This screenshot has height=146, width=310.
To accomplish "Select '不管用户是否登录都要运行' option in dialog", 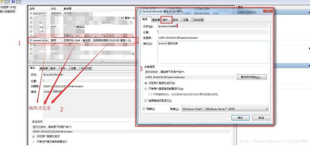I will [146, 89].
